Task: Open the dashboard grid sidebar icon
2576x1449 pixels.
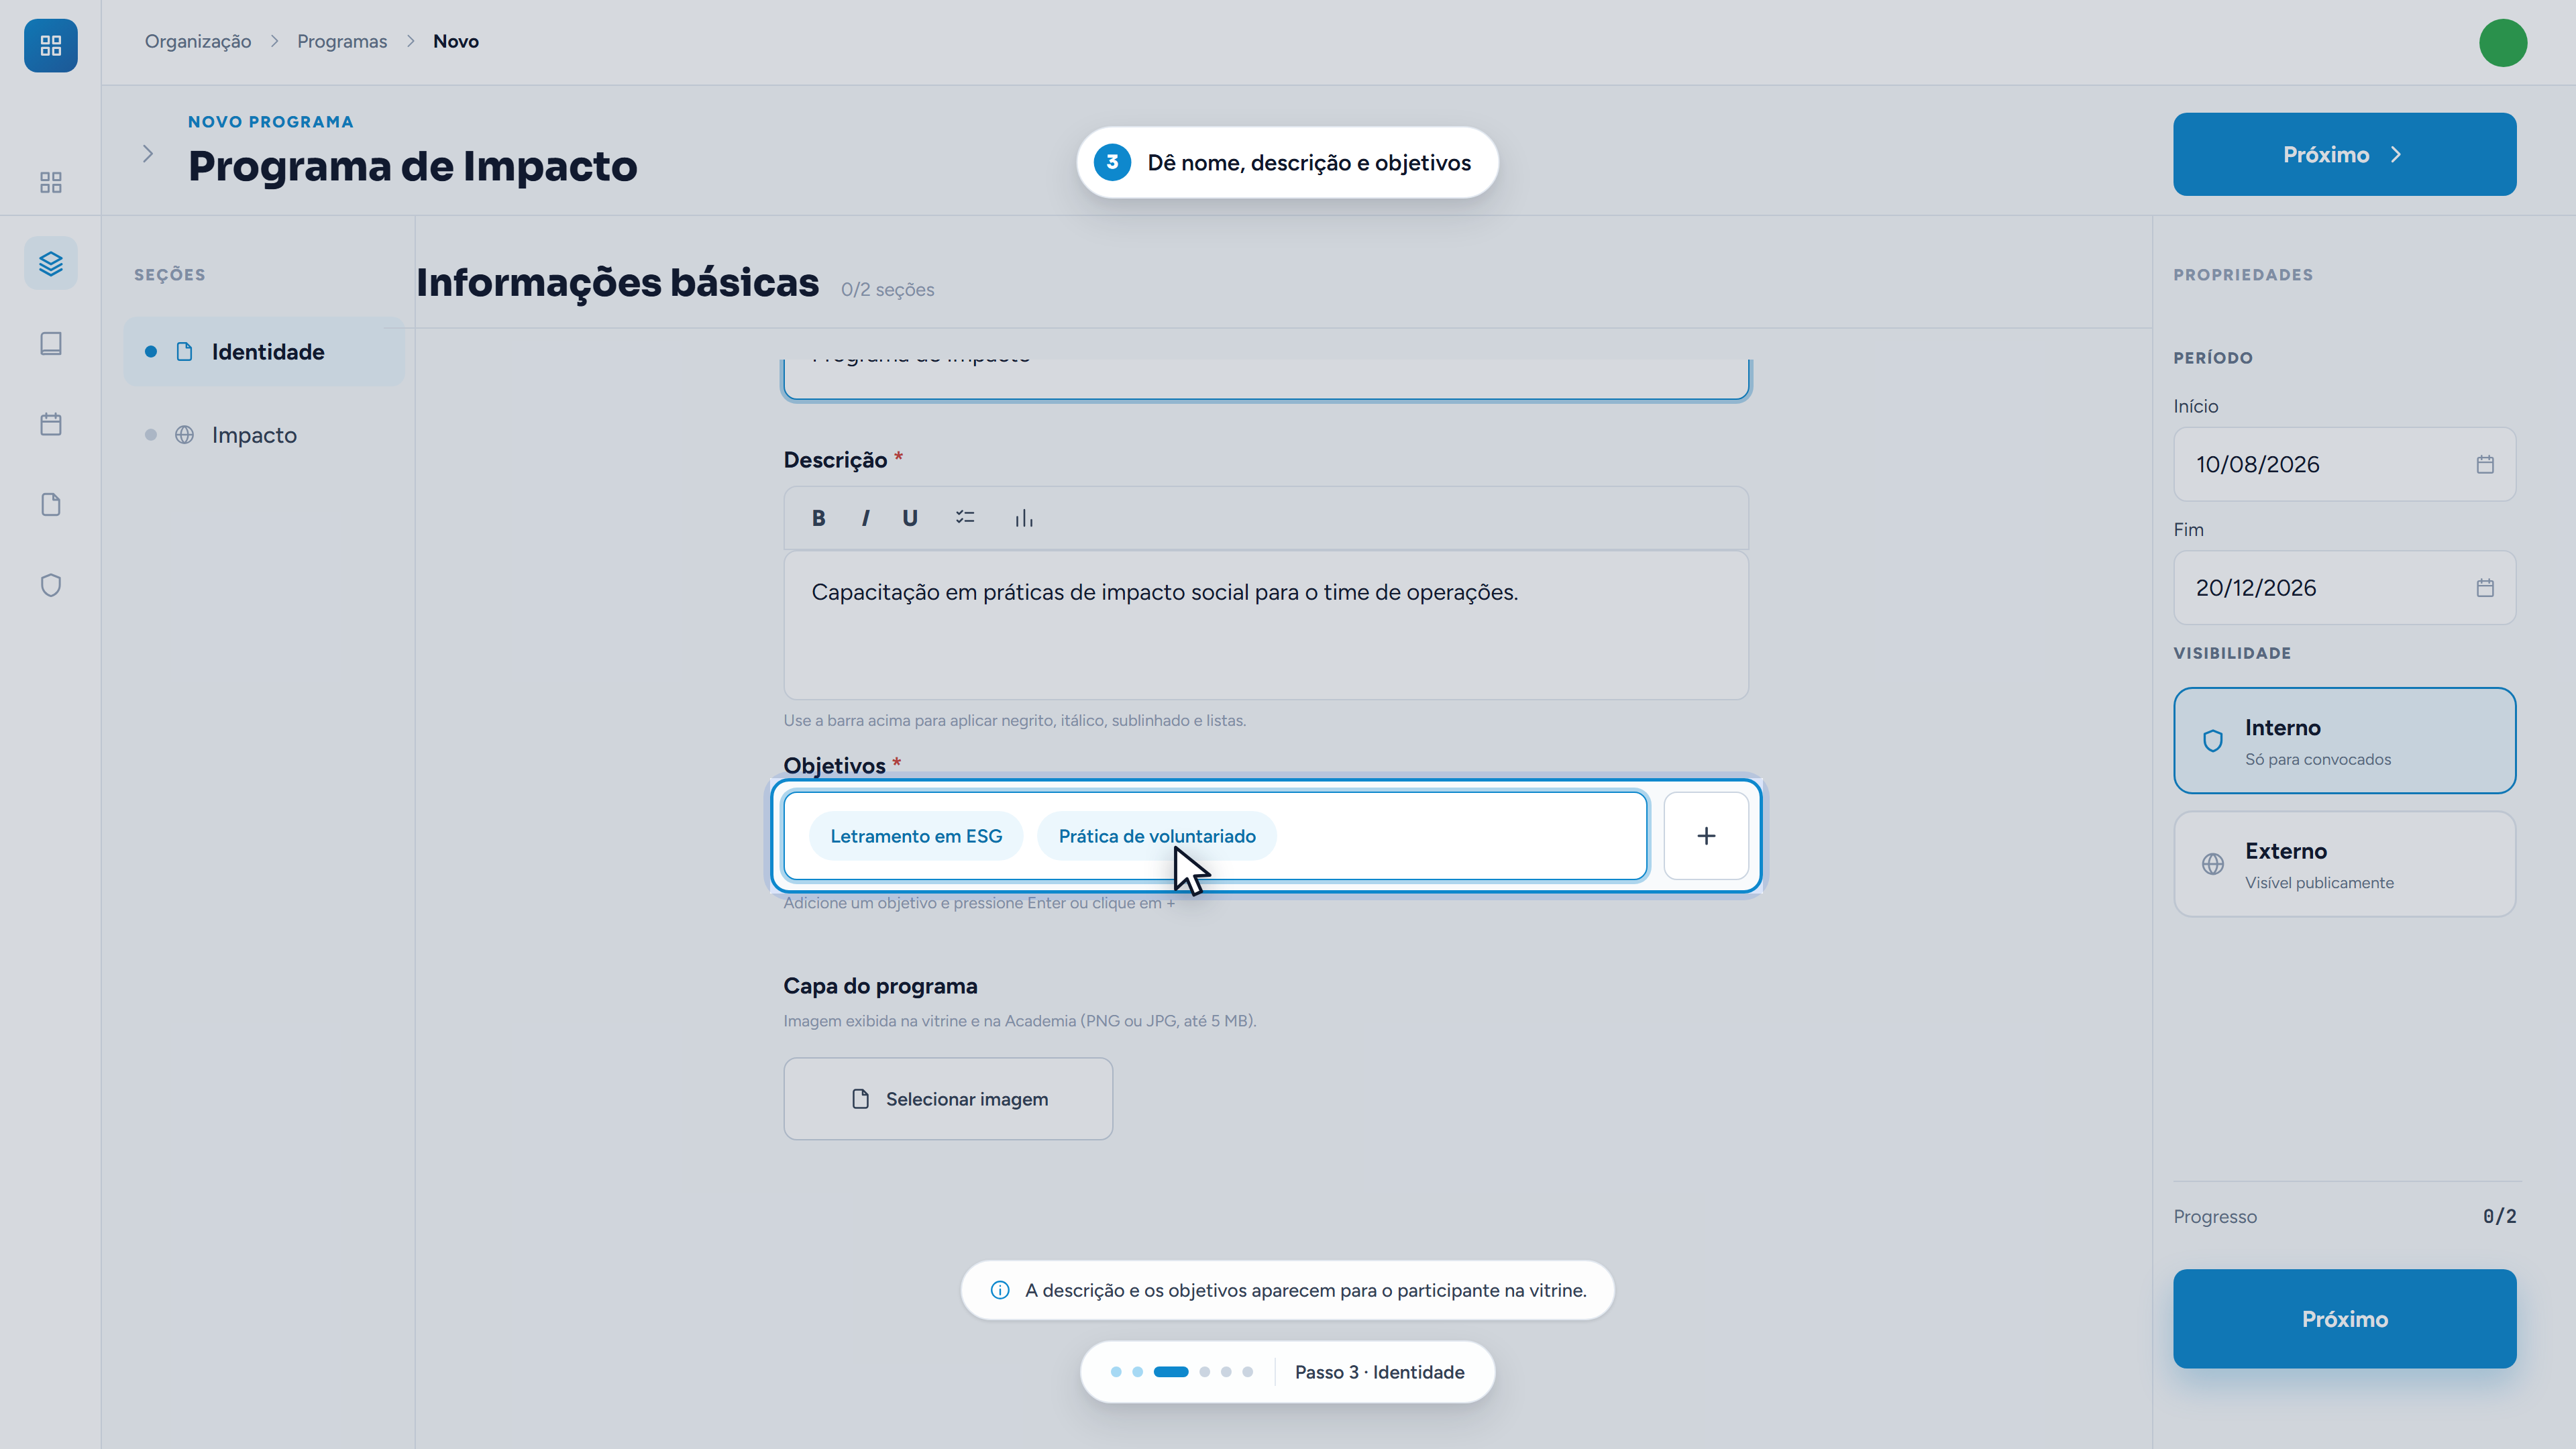Action: 51,182
